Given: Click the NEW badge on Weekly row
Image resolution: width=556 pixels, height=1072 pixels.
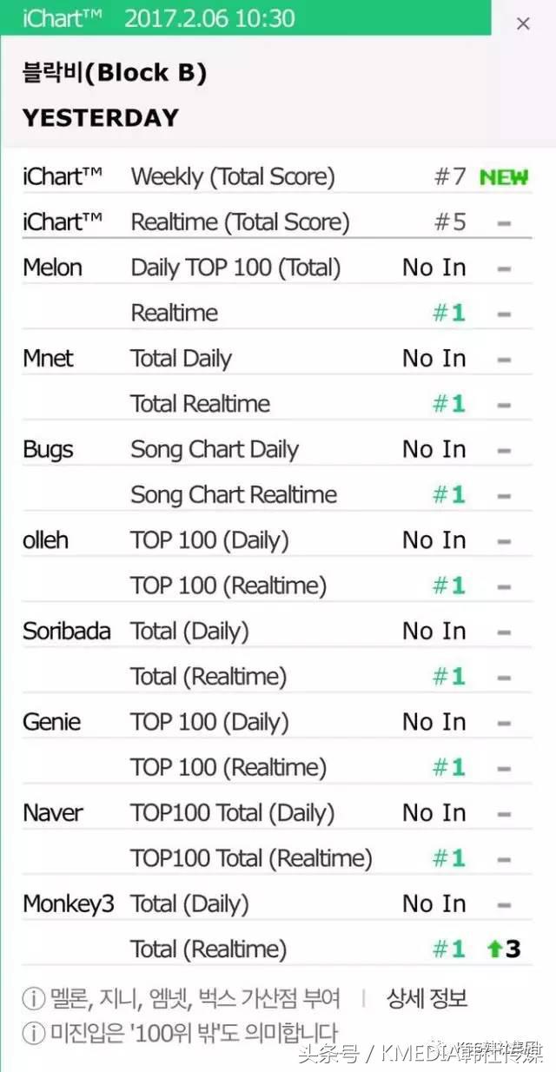Looking at the screenshot, I should point(504,177).
